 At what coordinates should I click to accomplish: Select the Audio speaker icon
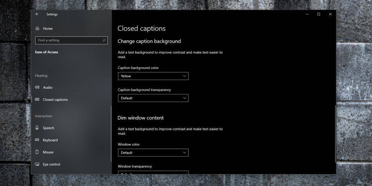(37, 87)
